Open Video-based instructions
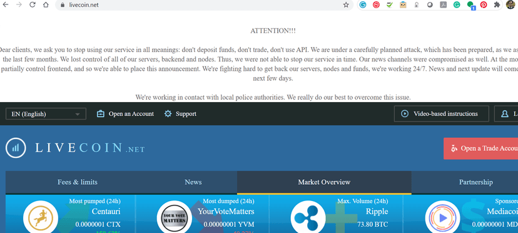The width and height of the screenshot is (518, 233). [441, 113]
